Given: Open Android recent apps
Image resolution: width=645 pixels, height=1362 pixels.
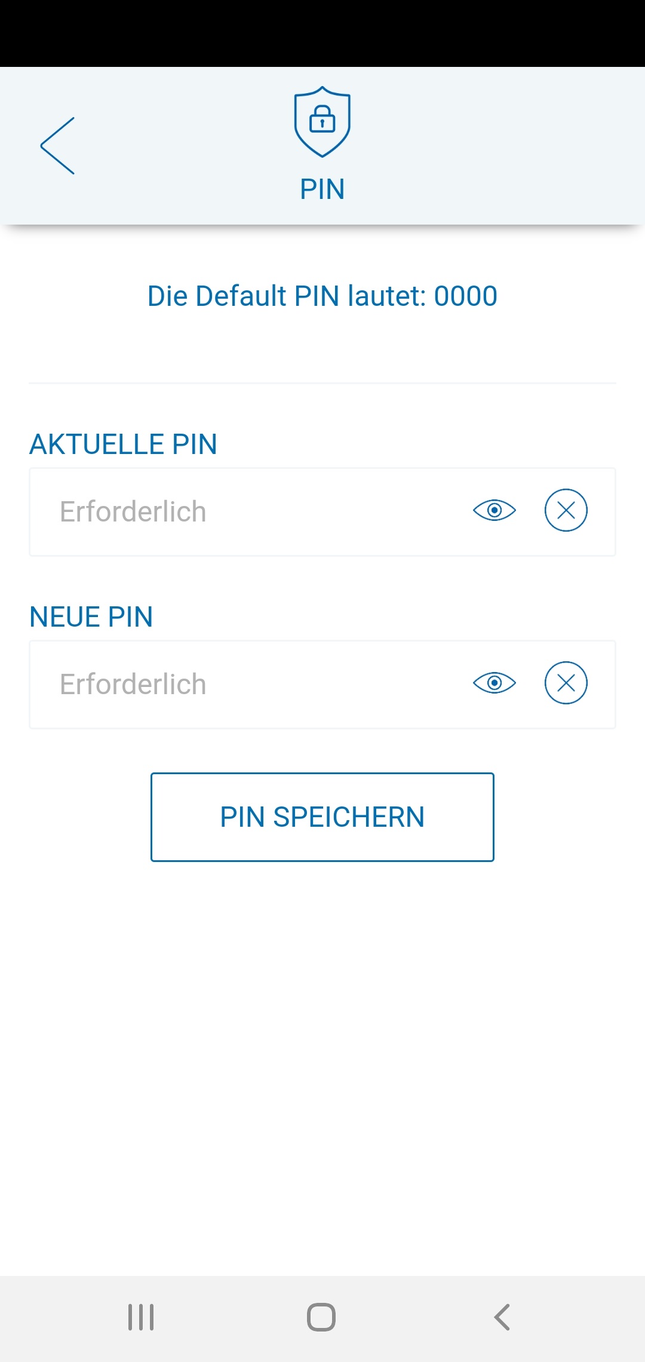Looking at the screenshot, I should [x=141, y=1317].
